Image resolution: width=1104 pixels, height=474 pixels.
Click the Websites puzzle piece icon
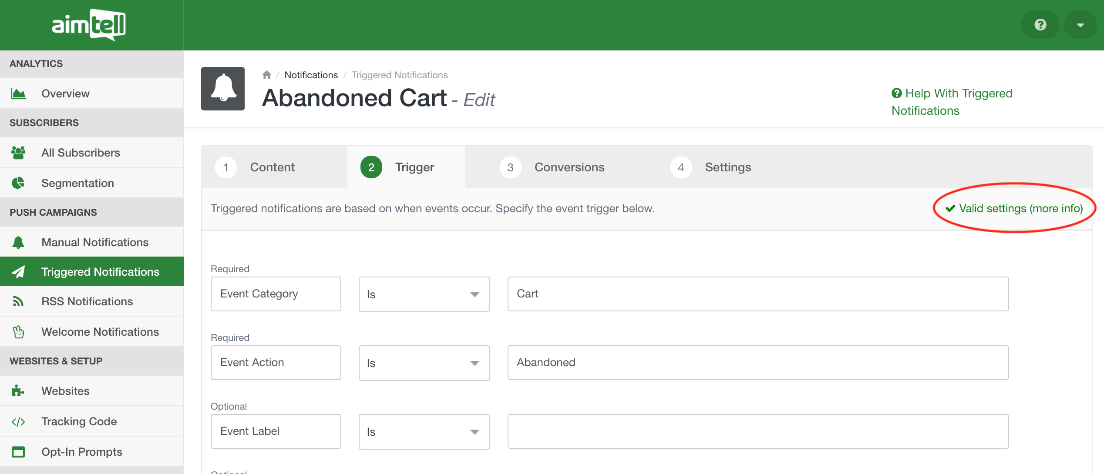coord(18,391)
